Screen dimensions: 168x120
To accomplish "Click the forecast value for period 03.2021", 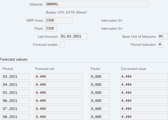I will [x=58, y=77].
